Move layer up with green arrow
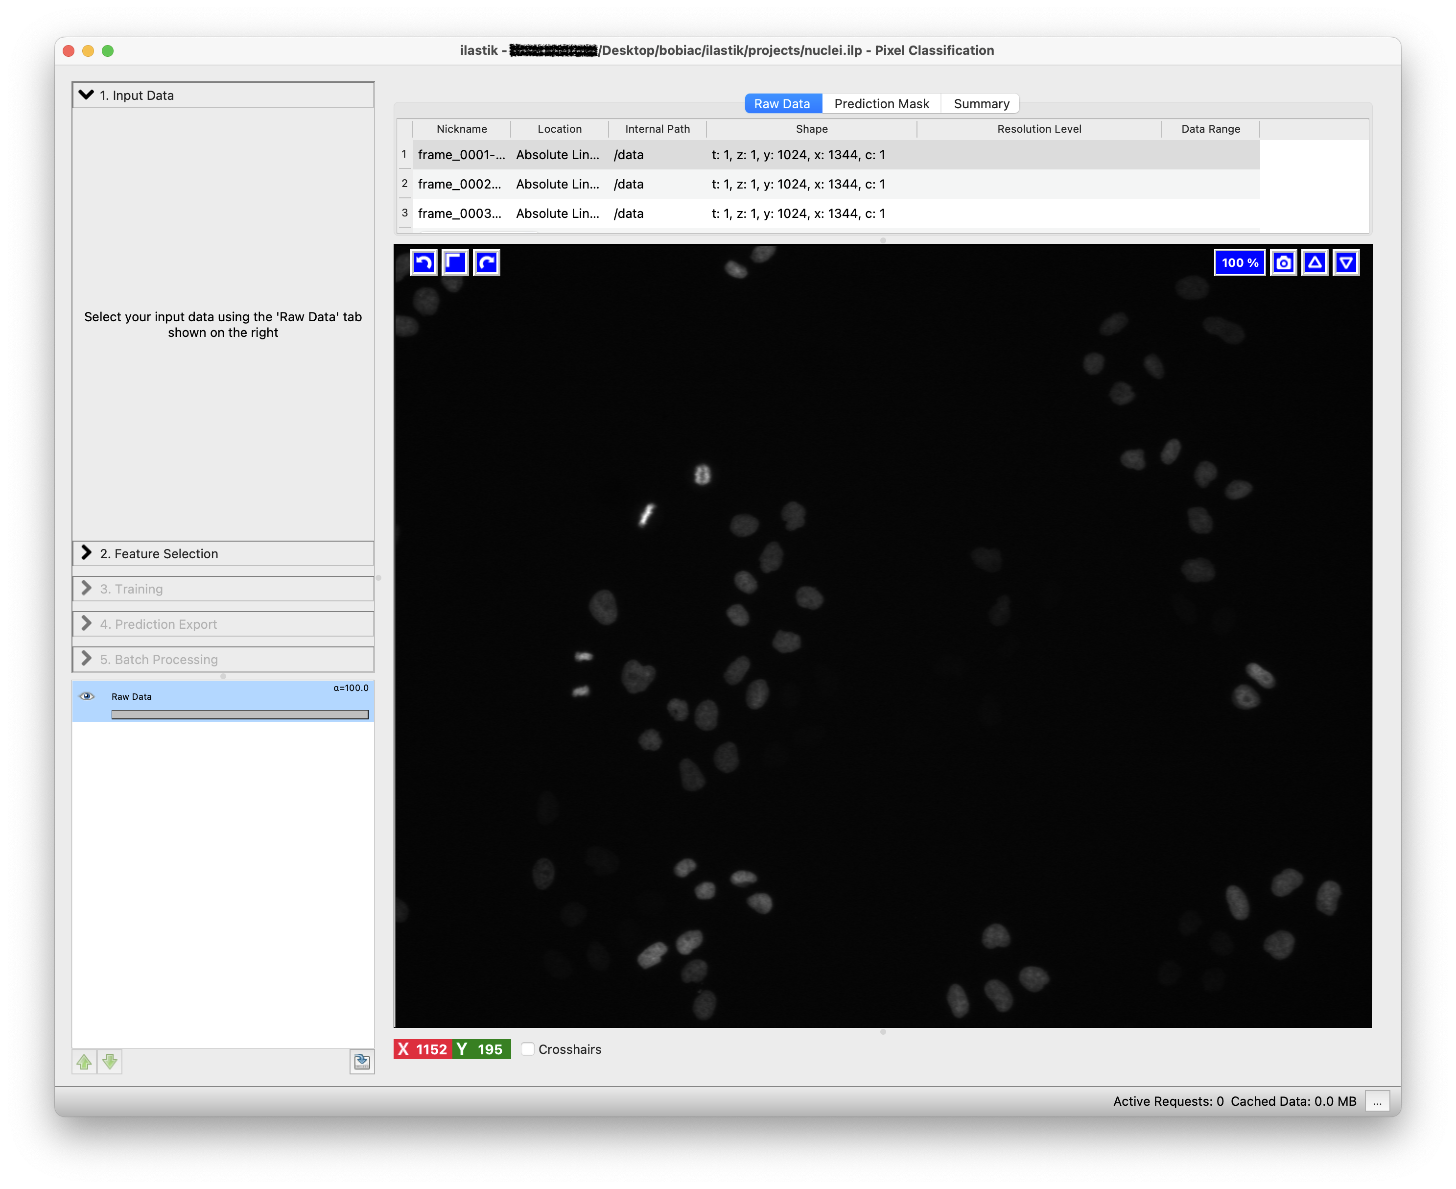Screen dimensions: 1456x1189 click(x=84, y=1062)
